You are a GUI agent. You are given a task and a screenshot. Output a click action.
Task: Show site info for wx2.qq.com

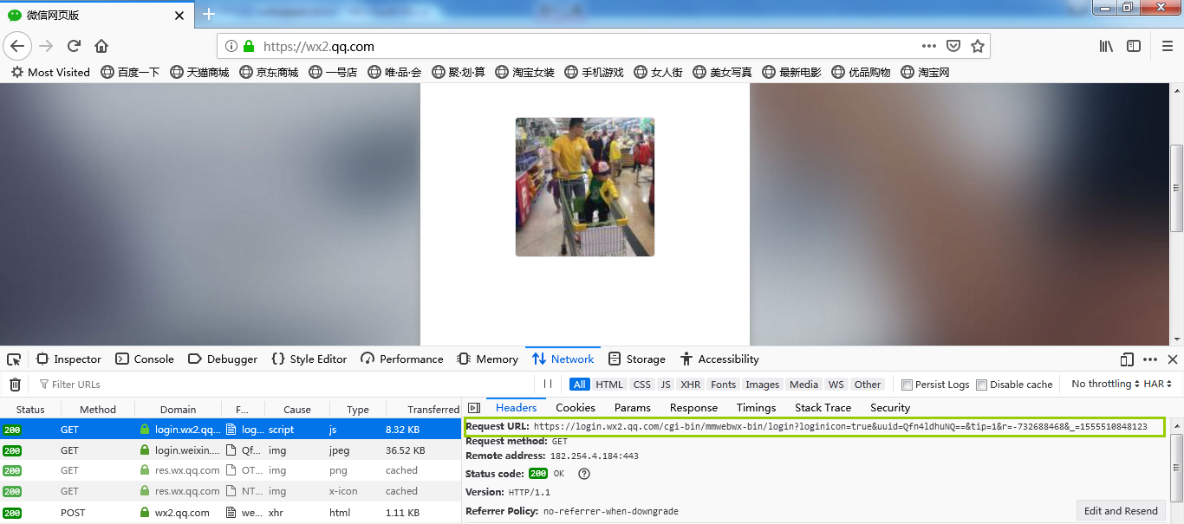click(x=231, y=46)
